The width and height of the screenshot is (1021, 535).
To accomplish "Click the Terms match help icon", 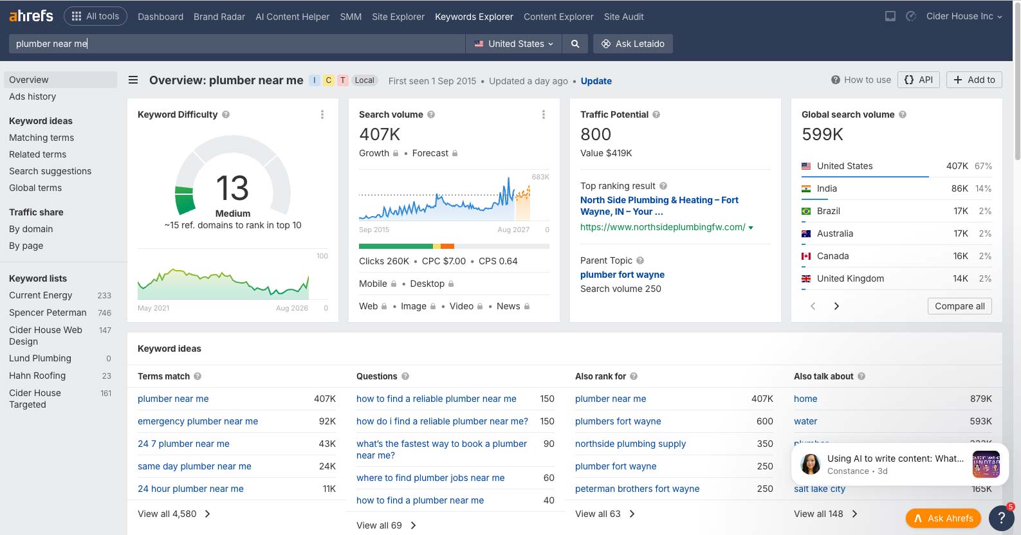I will [198, 376].
